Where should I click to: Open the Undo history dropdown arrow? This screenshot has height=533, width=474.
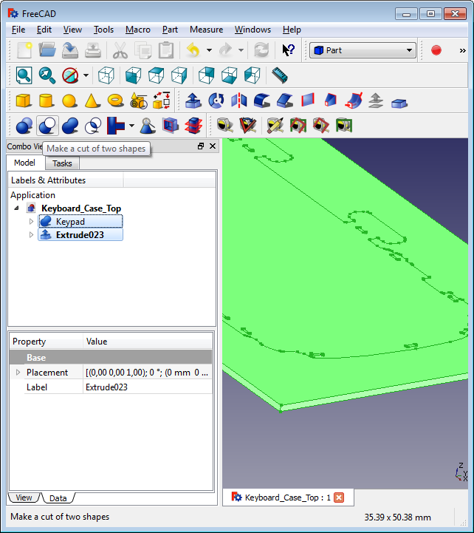pos(209,50)
